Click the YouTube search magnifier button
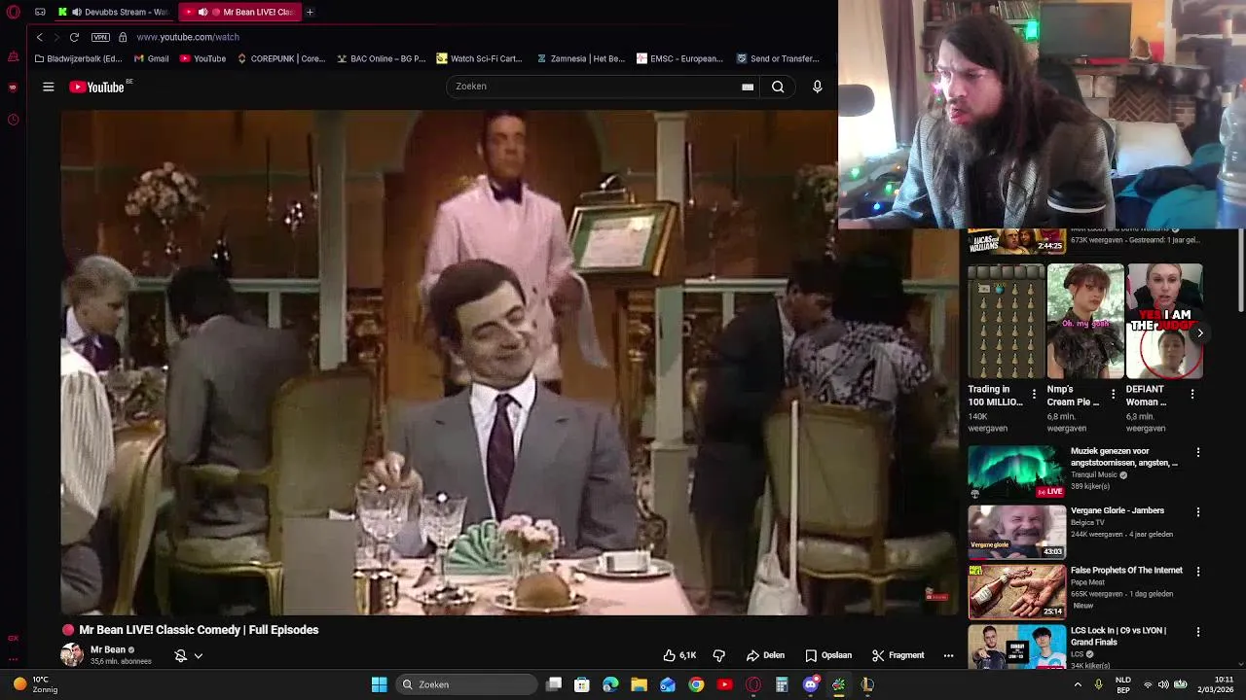The image size is (1246, 700). [x=778, y=87]
